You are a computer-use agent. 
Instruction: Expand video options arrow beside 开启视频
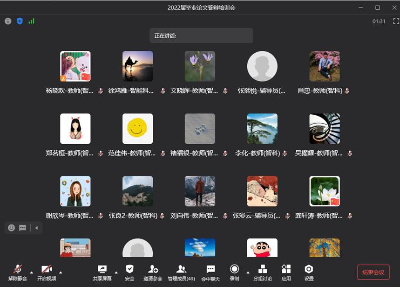tap(61, 272)
